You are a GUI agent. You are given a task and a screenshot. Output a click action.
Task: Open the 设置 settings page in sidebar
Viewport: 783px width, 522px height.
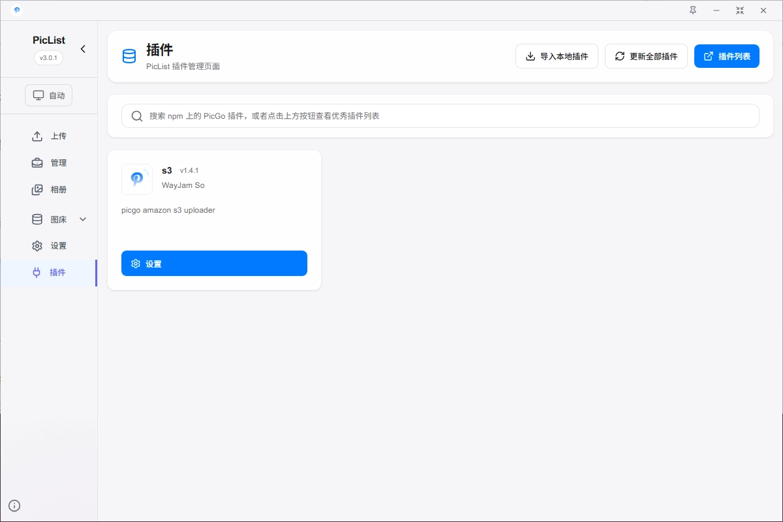pyautogui.click(x=48, y=246)
